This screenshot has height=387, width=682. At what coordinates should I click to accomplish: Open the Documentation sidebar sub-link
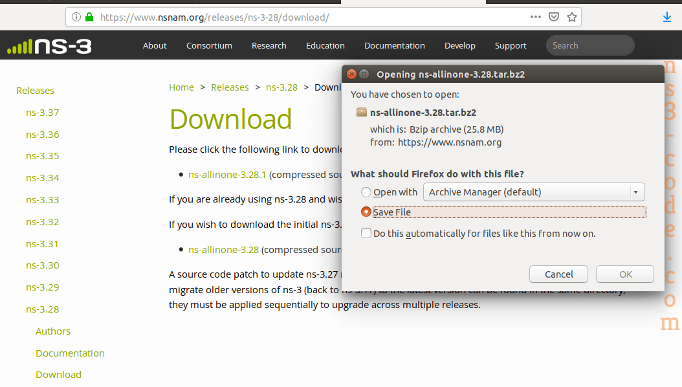tap(70, 353)
